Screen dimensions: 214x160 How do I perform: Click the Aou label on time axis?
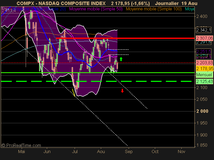tap(101, 151)
